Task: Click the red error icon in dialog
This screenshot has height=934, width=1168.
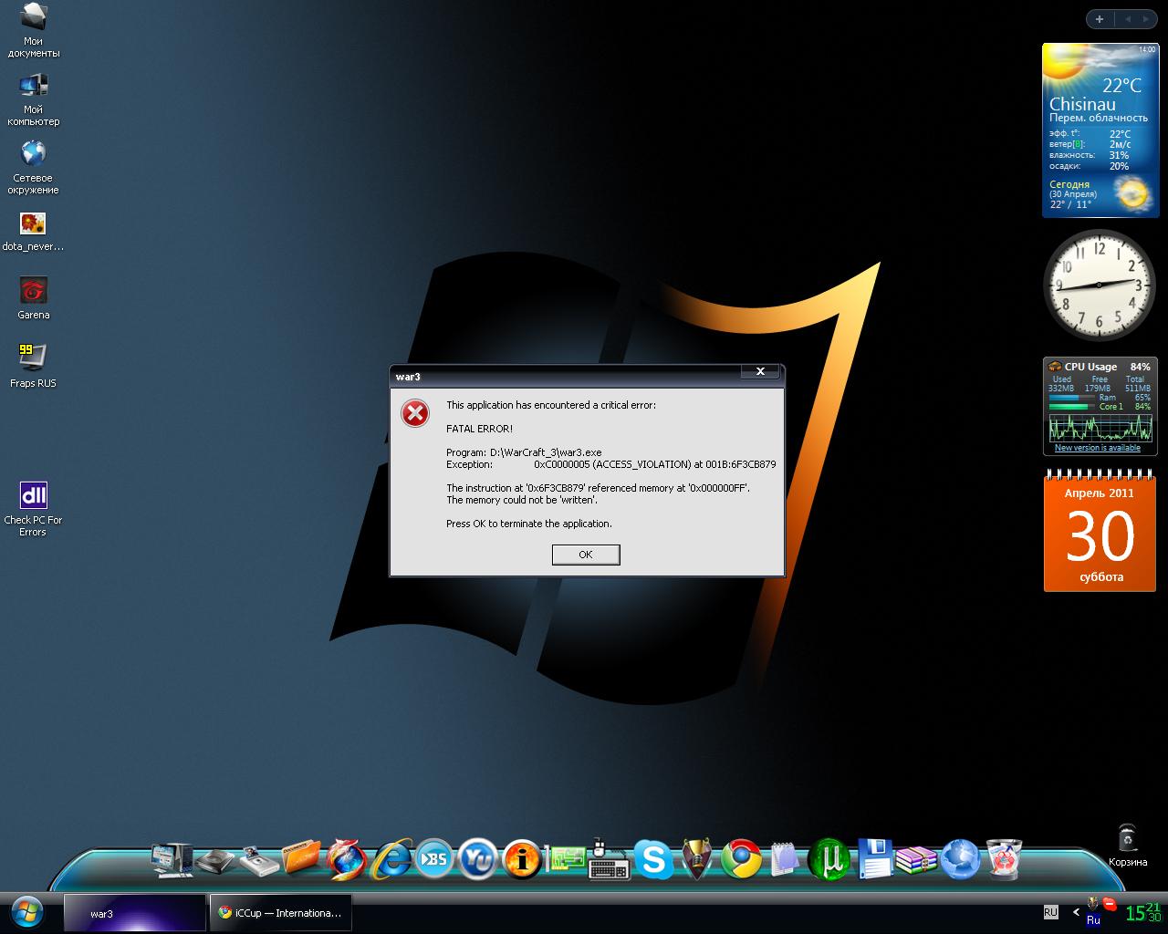Action: 415,413
